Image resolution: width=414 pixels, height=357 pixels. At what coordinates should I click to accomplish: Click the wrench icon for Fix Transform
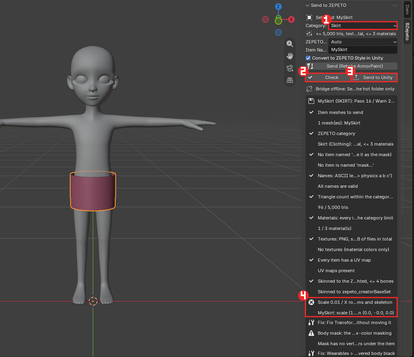click(x=311, y=323)
